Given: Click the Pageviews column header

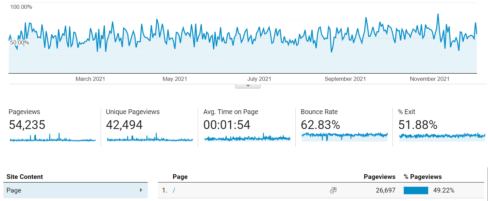Looking at the screenshot, I should click(x=380, y=177).
